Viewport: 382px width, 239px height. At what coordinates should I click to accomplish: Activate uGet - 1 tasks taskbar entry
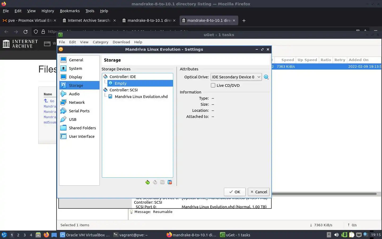235,235
